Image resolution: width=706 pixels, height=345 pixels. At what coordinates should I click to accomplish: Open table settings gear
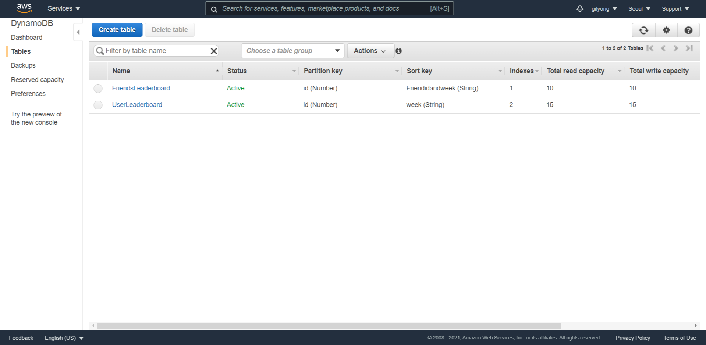(x=666, y=30)
